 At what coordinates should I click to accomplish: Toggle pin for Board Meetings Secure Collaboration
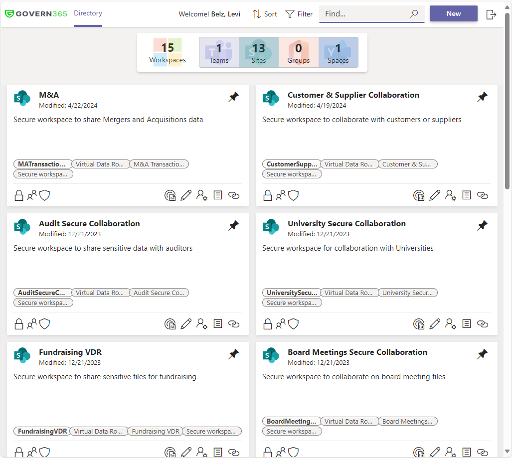(482, 354)
